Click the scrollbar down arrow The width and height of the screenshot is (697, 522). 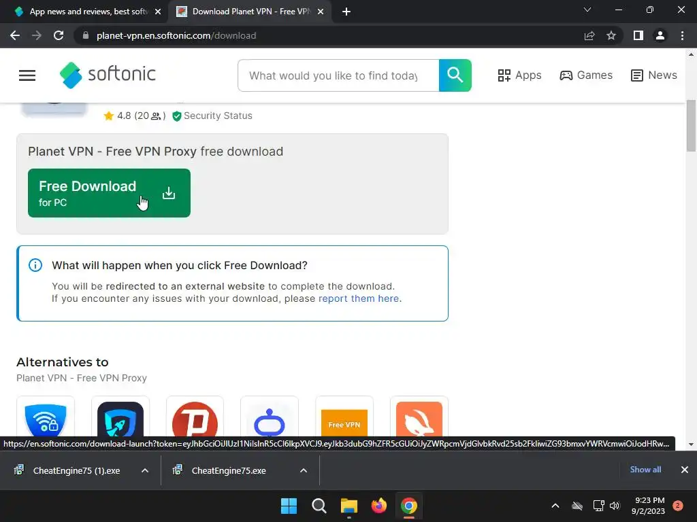coord(691,445)
